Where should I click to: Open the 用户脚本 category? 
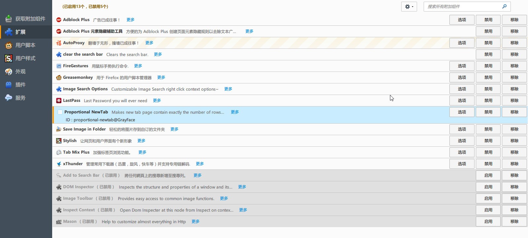[26, 45]
